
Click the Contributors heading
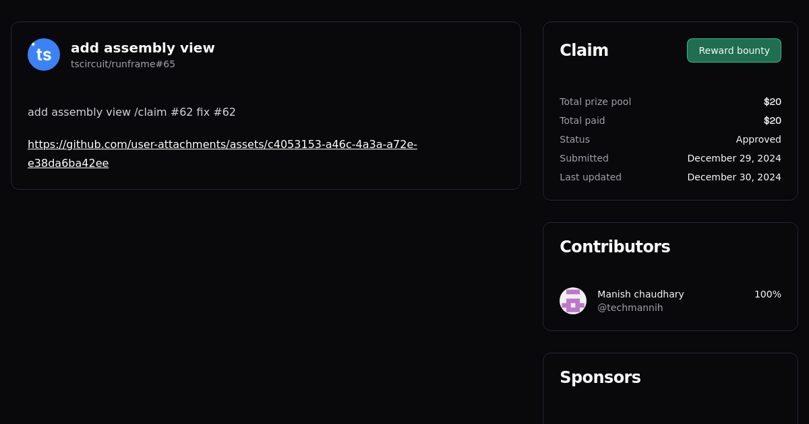(x=615, y=247)
